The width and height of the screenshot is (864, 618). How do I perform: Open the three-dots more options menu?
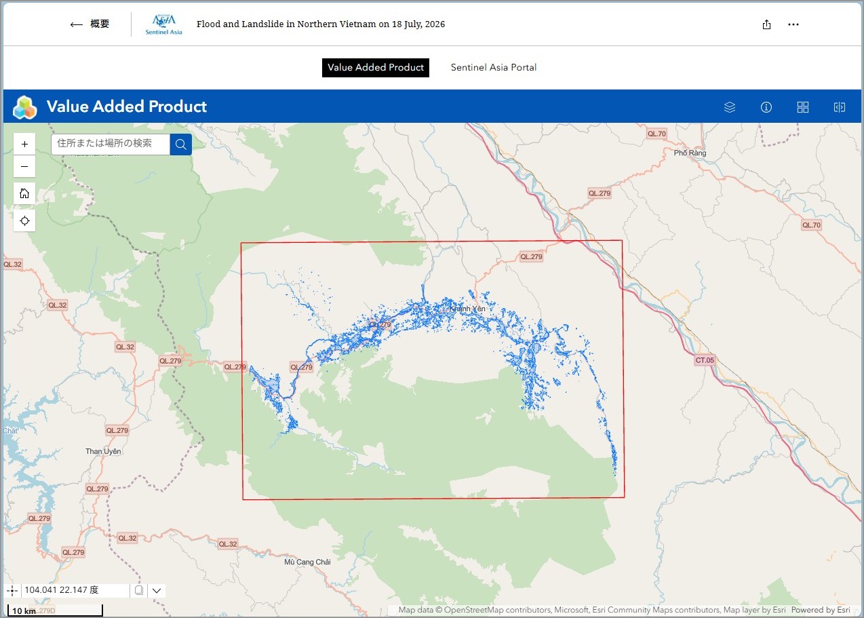coord(793,24)
